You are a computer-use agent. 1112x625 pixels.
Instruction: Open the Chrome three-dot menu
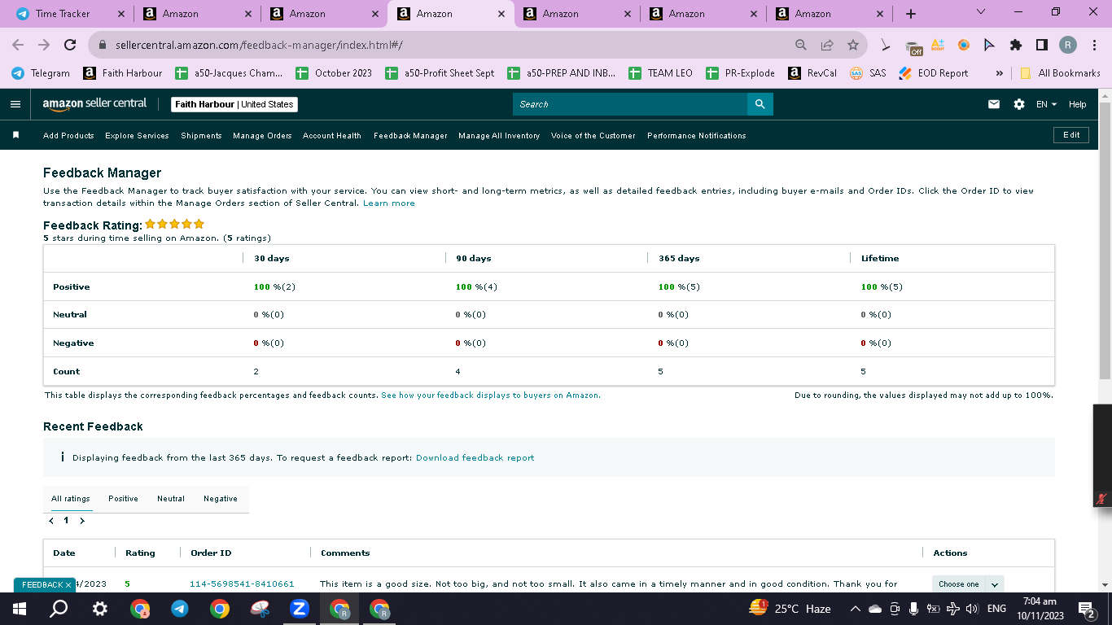click(x=1094, y=46)
